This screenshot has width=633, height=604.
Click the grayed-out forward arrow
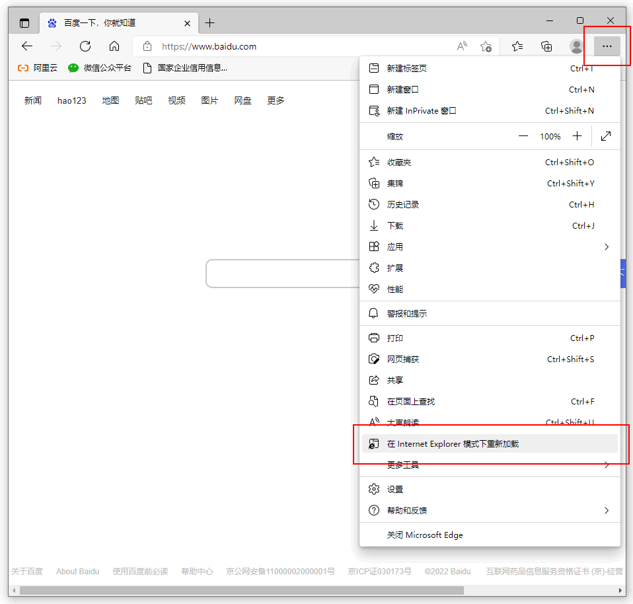(x=56, y=46)
